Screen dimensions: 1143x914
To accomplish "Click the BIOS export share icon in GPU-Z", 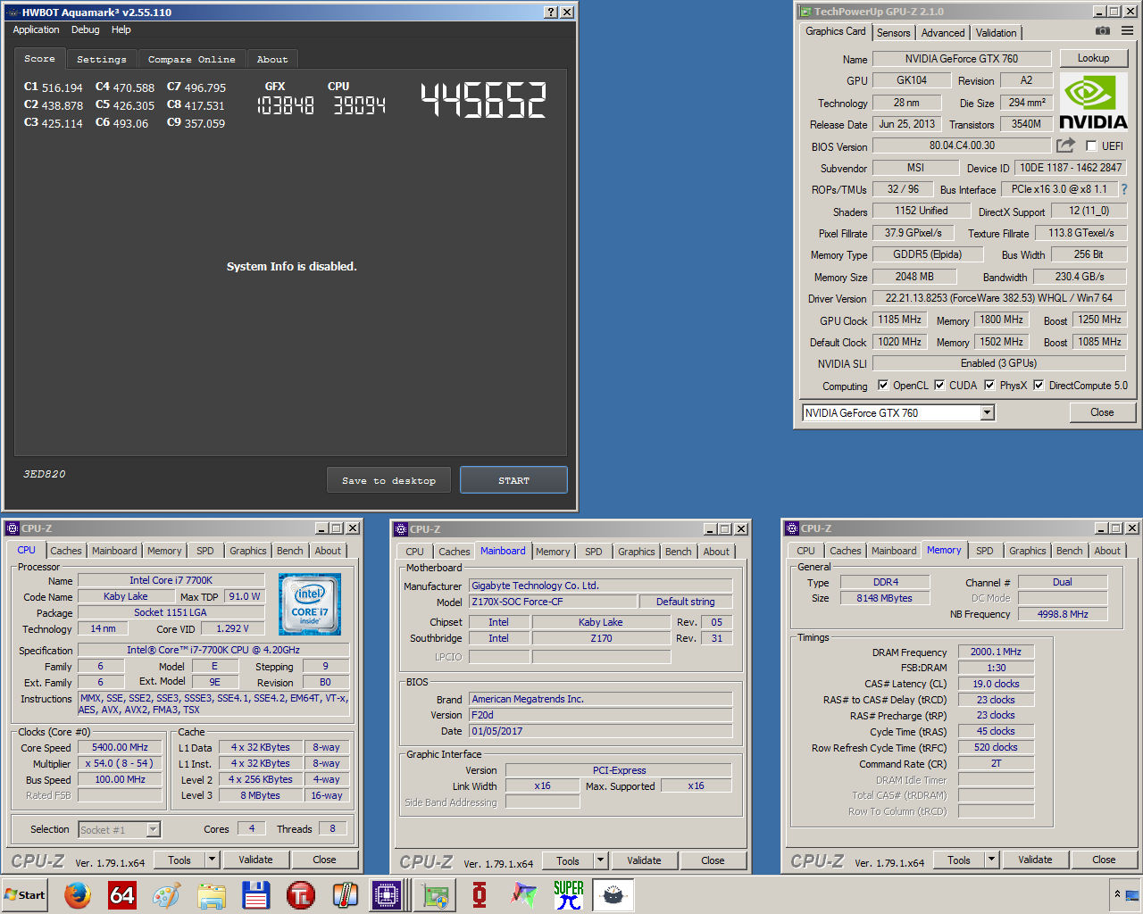I will tap(1065, 145).
